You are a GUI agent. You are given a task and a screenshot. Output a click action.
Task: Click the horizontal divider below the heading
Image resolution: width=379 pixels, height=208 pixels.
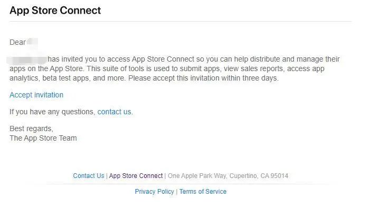tap(181, 22)
